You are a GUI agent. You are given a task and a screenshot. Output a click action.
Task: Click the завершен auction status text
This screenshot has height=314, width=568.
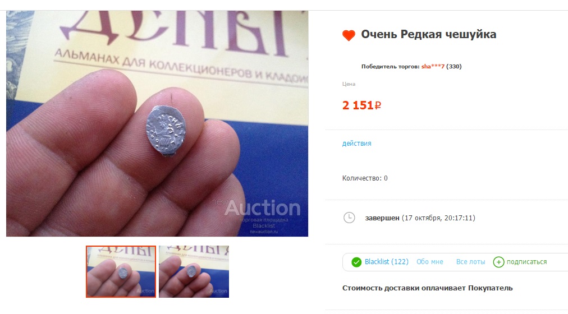382,218
